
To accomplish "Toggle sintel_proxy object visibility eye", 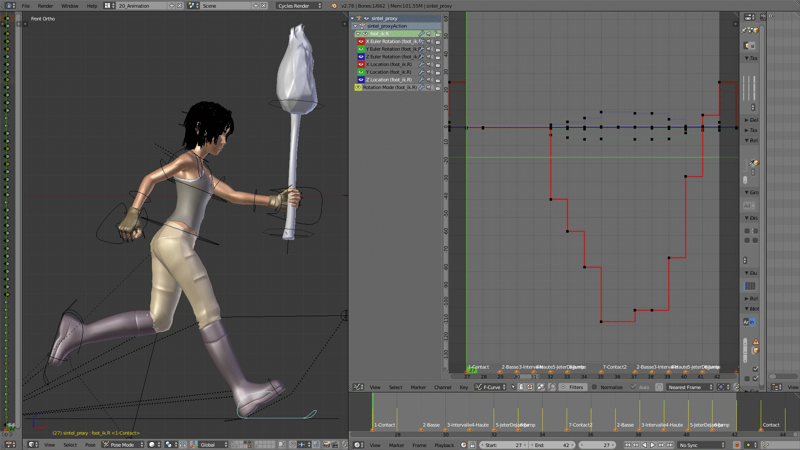I will 366,18.
